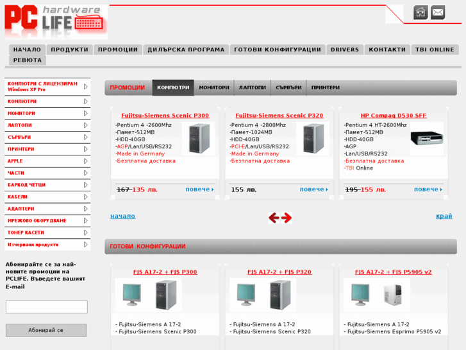Open the HP Compaq D530 desktop image
The height and width of the screenshot is (350, 466).
point(427,139)
